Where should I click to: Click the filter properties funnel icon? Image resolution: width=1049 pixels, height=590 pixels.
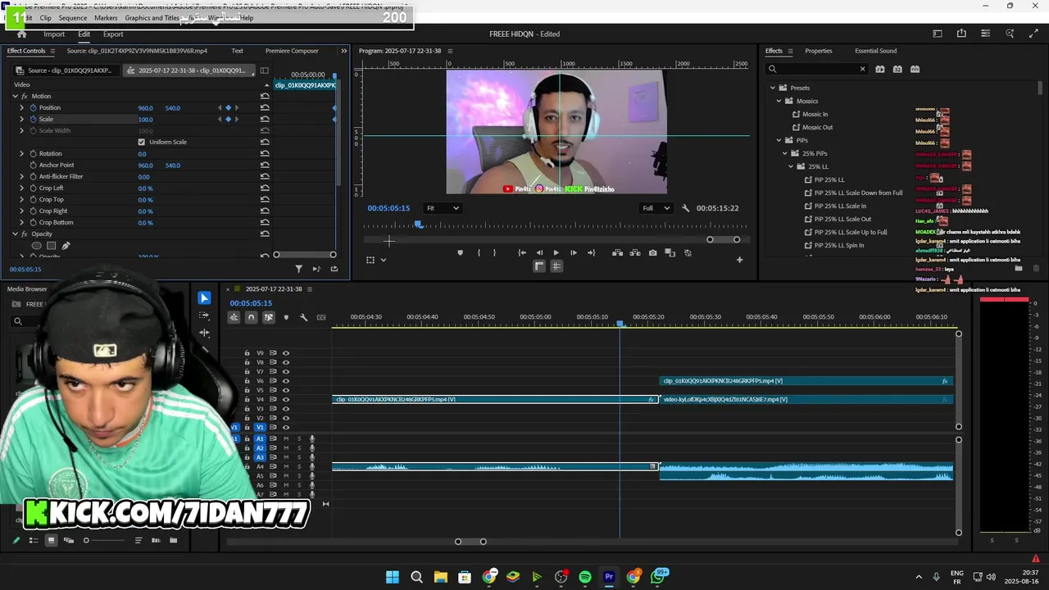pos(298,269)
